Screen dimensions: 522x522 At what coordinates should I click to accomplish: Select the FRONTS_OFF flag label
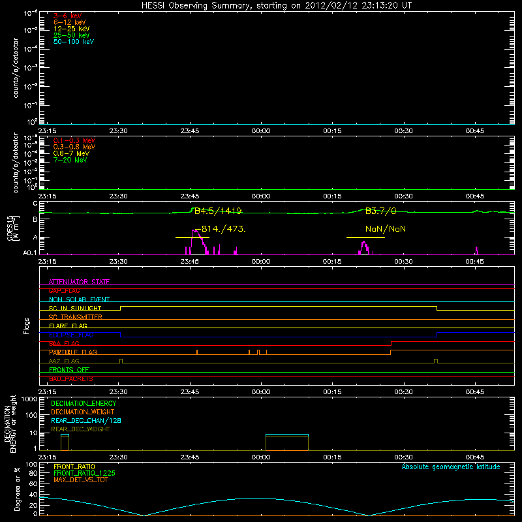(69, 370)
